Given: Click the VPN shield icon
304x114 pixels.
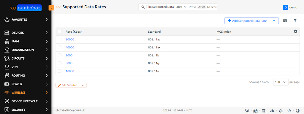Looking at the screenshot, I should (7, 67).
